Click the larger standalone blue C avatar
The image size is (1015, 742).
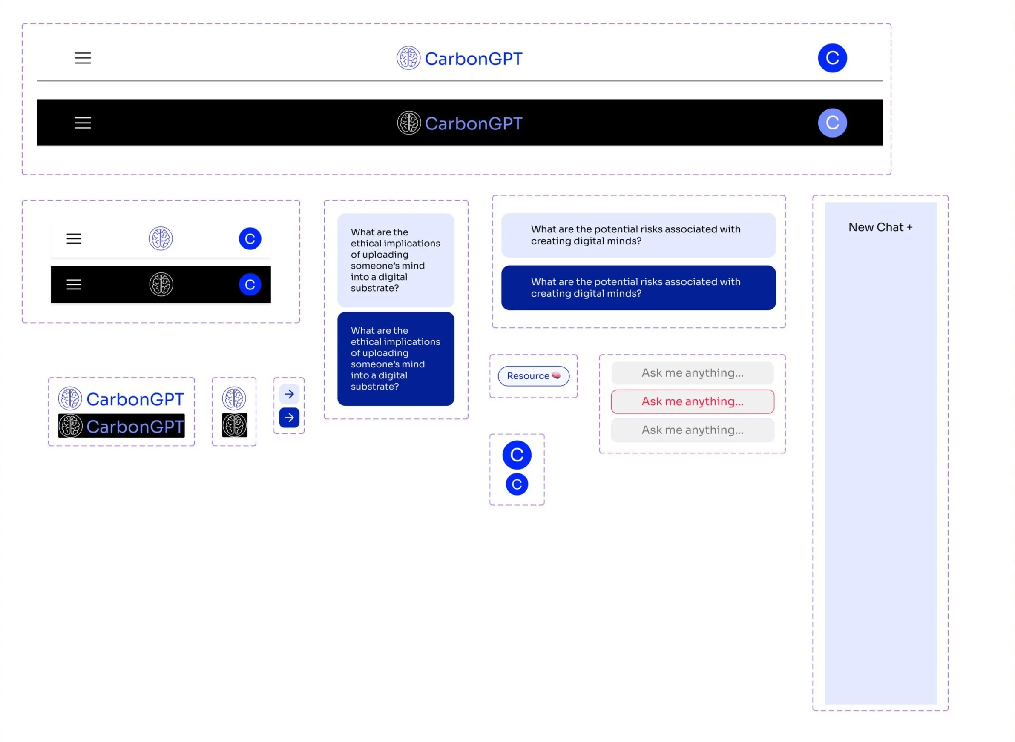tap(517, 455)
